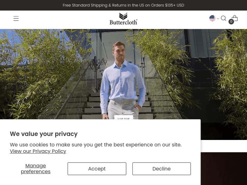Accept cookies in the privacy dialog

[97, 169]
